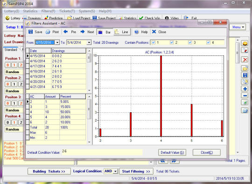Toggle digit 1 button under Position 2

(x=14, y=84)
